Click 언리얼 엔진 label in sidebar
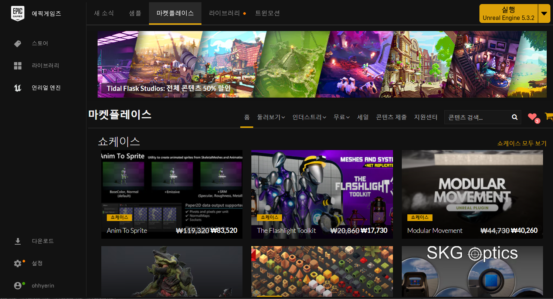Screen dimensions: 553x299 46,88
